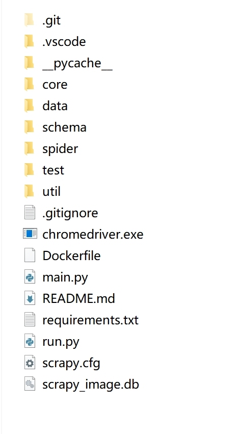The image size is (242, 434).
Task: Select the .gitignore file name
Action: click(x=70, y=213)
